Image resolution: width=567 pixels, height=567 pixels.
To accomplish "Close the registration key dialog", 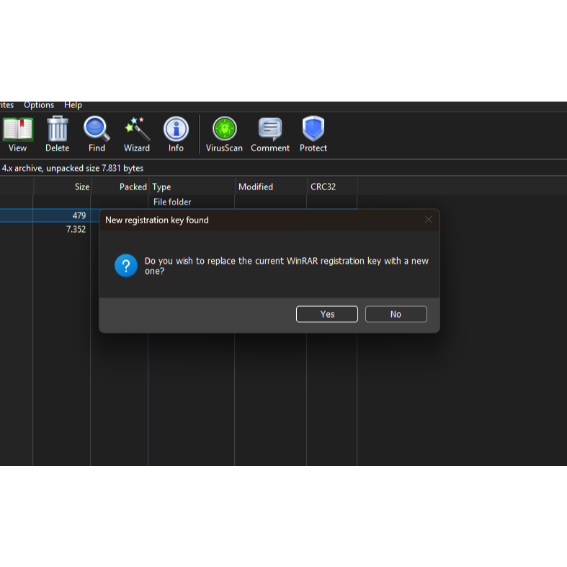I will pyautogui.click(x=429, y=220).
